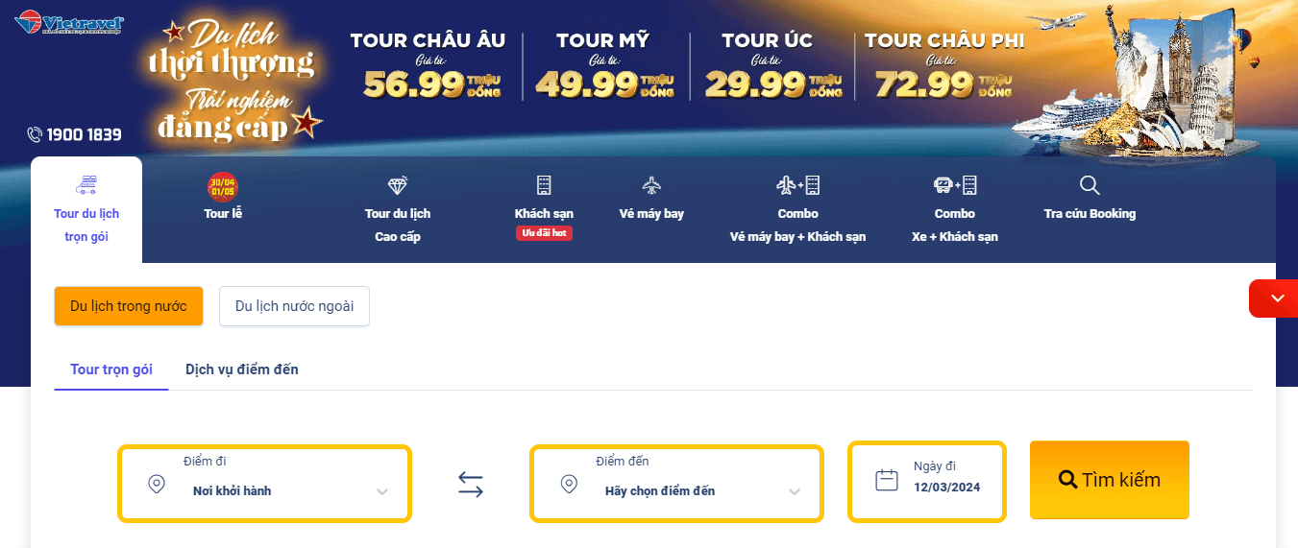Swap departure and destination points
Viewport: 1298px width, 548px height.
[471, 484]
